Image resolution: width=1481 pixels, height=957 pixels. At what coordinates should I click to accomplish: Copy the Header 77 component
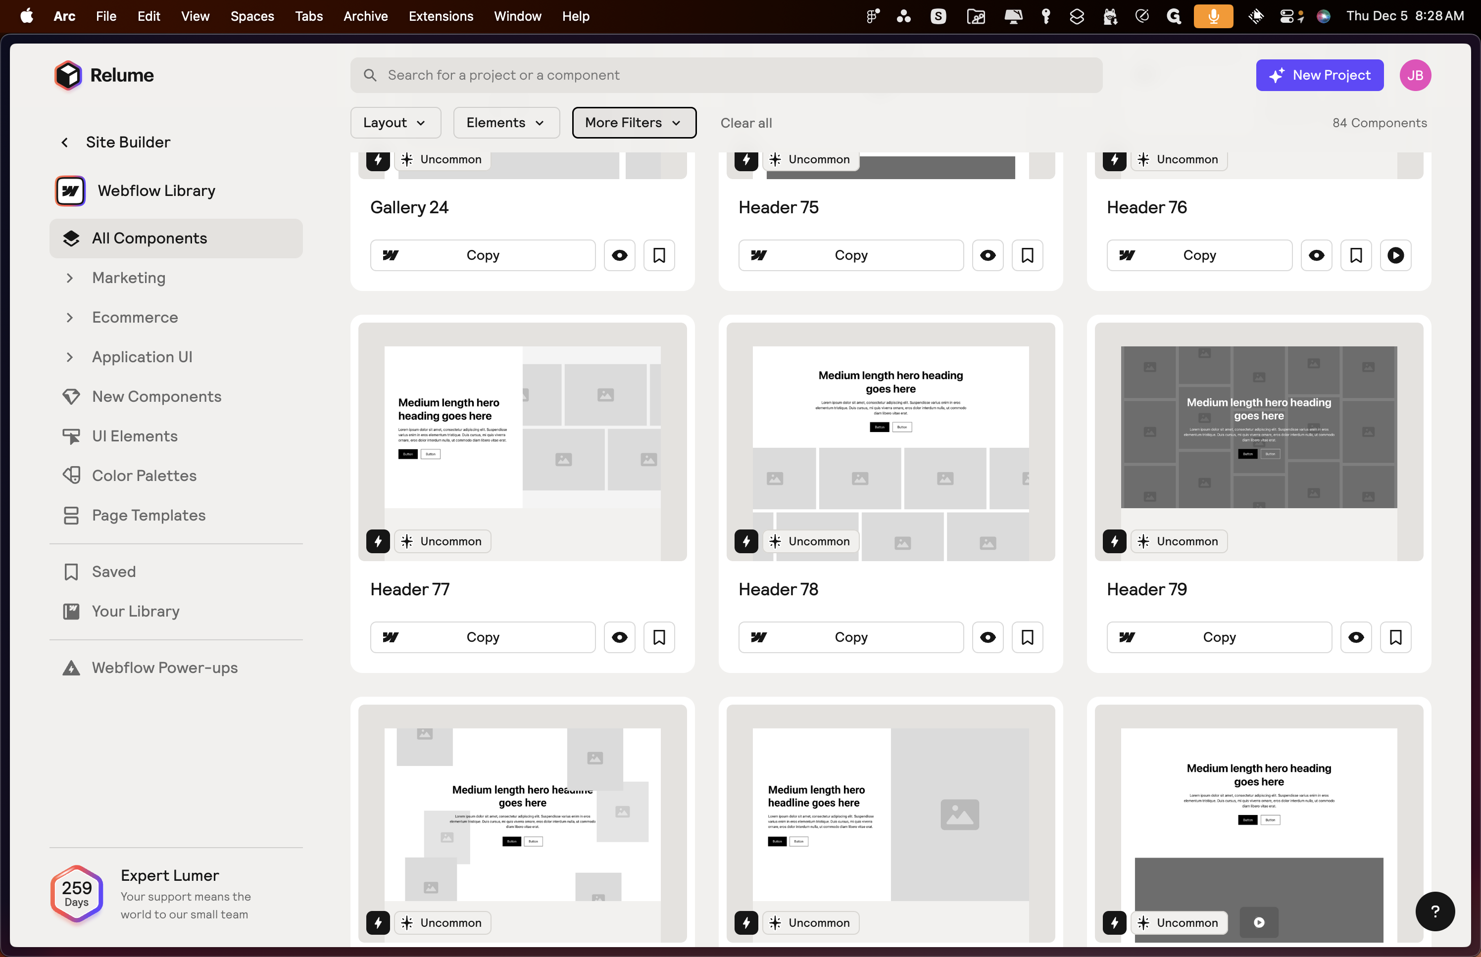pos(482,637)
